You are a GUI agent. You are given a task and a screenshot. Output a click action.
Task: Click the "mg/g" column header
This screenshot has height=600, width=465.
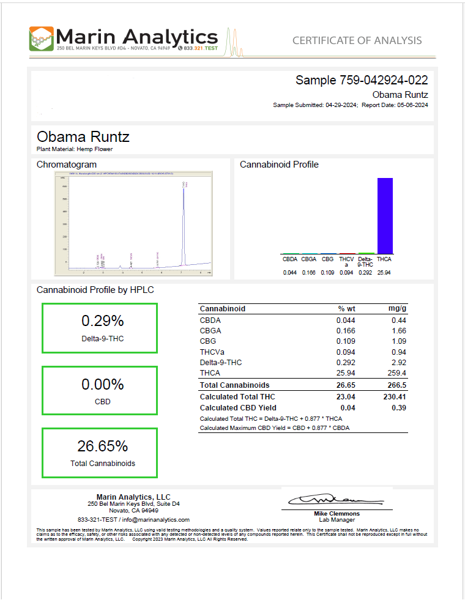pos(397,308)
